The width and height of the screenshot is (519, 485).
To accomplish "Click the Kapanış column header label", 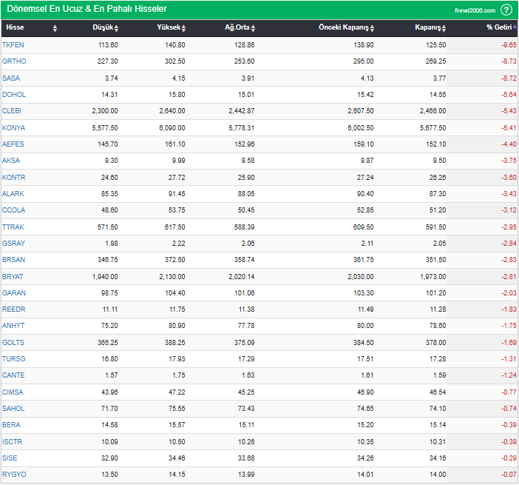I will tap(428, 27).
